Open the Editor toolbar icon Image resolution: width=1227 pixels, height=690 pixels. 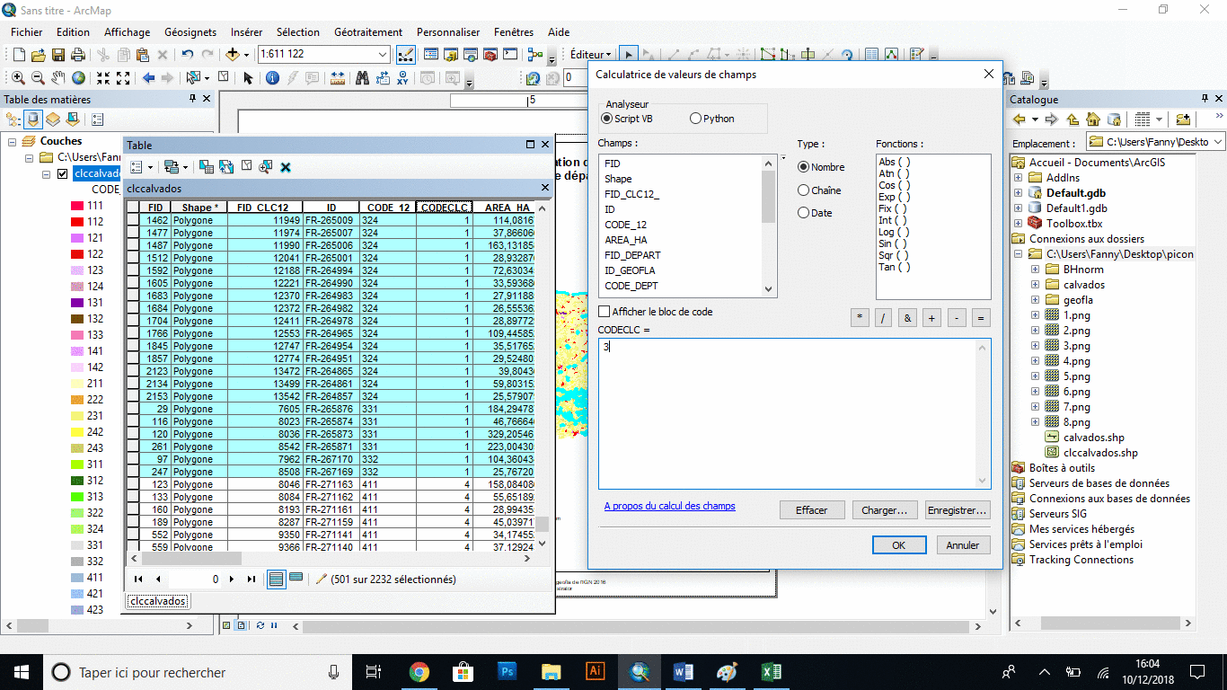click(404, 55)
